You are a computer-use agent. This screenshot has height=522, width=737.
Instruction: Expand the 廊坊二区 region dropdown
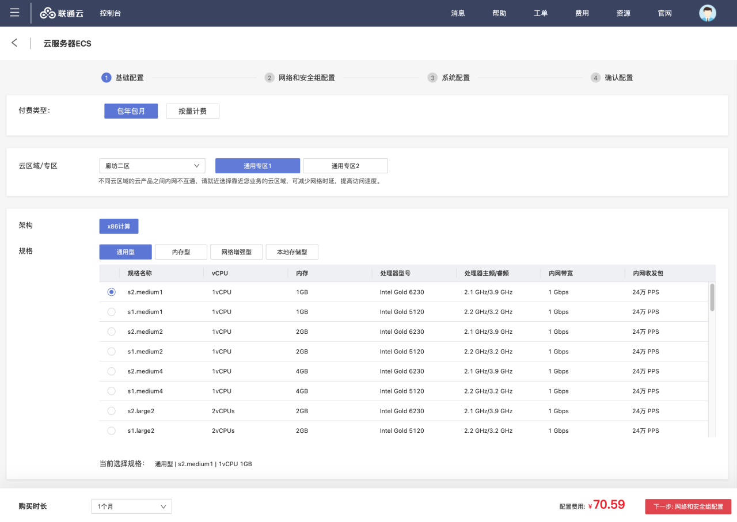point(152,166)
